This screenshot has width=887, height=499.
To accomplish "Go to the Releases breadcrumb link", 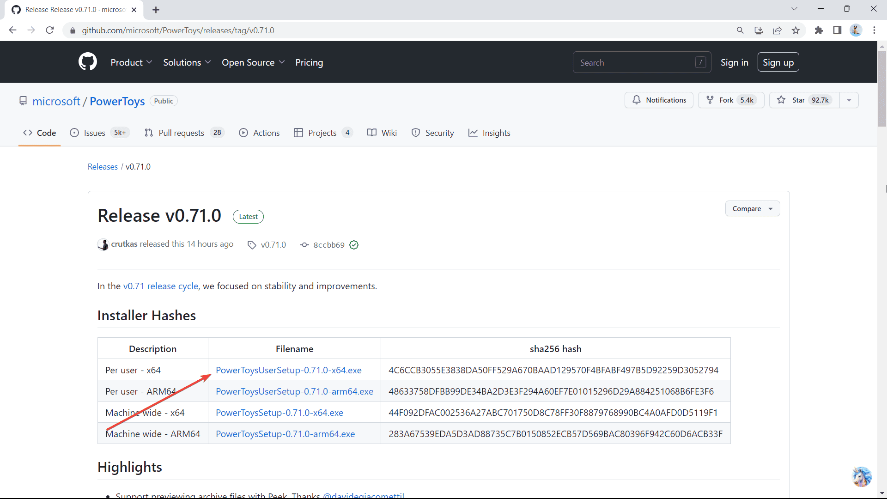I will [x=103, y=167].
